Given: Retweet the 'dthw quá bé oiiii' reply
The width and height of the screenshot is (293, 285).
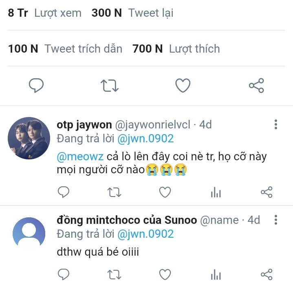Looking at the screenshot, I should coord(114,274).
